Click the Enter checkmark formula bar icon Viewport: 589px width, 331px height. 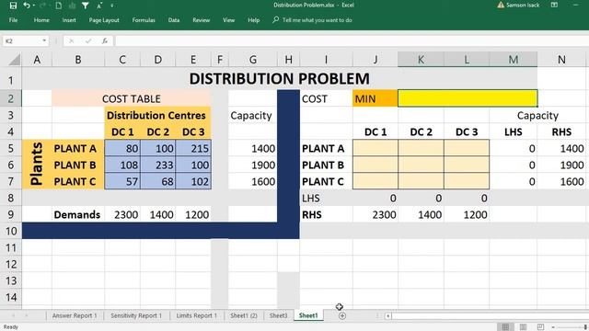88,40
